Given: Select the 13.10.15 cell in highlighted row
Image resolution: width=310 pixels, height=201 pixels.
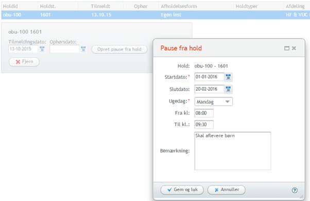Looking at the screenshot, I should (x=101, y=15).
